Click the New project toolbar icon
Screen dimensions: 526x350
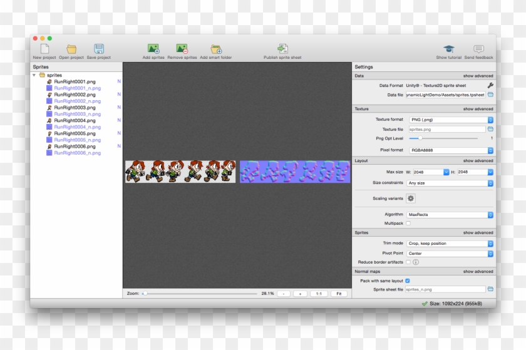(x=44, y=49)
